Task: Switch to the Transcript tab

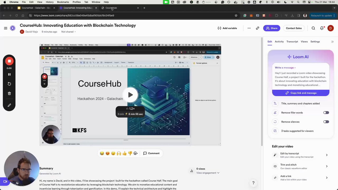Action: pos(292,42)
